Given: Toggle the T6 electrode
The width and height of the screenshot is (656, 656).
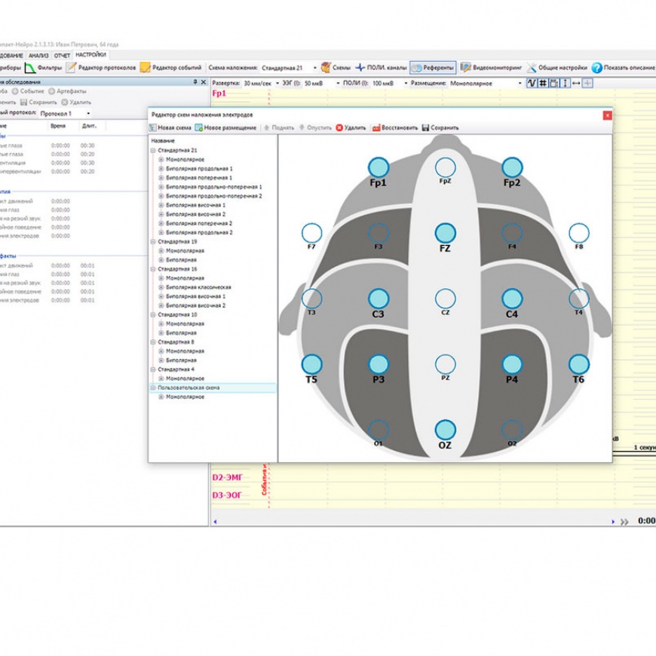Looking at the screenshot, I should (579, 364).
